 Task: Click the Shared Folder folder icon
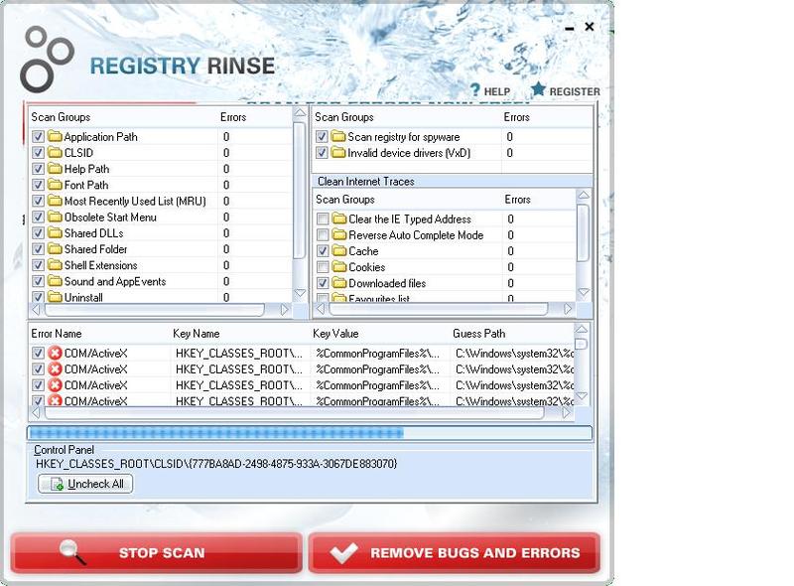point(55,249)
